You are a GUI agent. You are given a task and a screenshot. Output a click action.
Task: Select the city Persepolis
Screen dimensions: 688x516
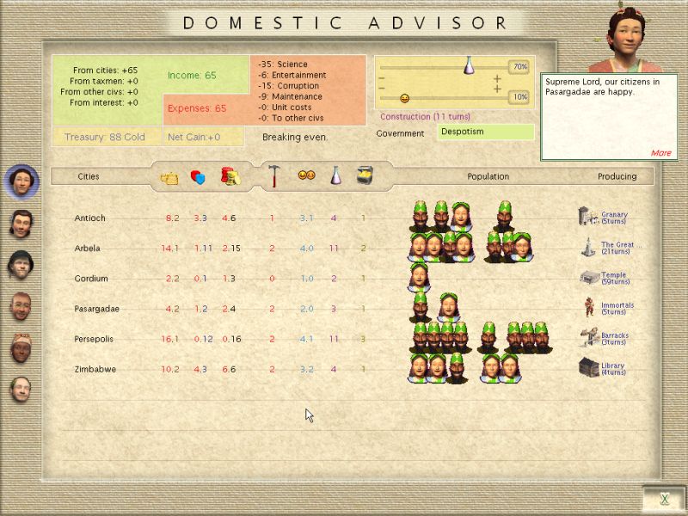[x=94, y=339]
